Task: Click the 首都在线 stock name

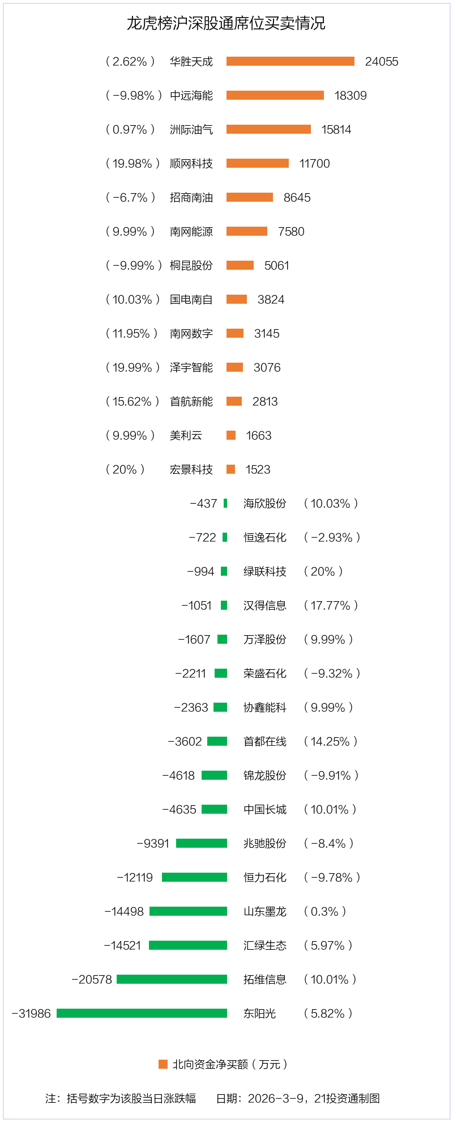Action: click(x=265, y=741)
